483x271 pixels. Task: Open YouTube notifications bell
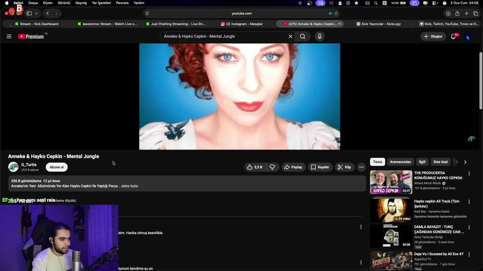(454, 37)
